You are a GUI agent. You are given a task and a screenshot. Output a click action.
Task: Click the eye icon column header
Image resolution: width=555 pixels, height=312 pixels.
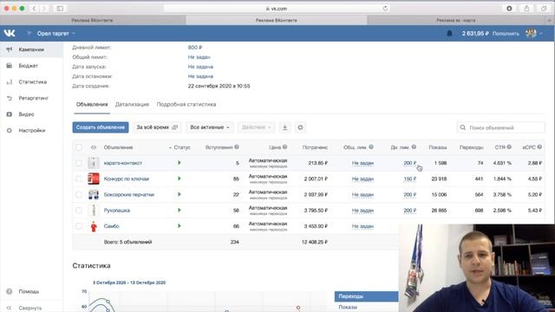pyautogui.click(x=94, y=147)
